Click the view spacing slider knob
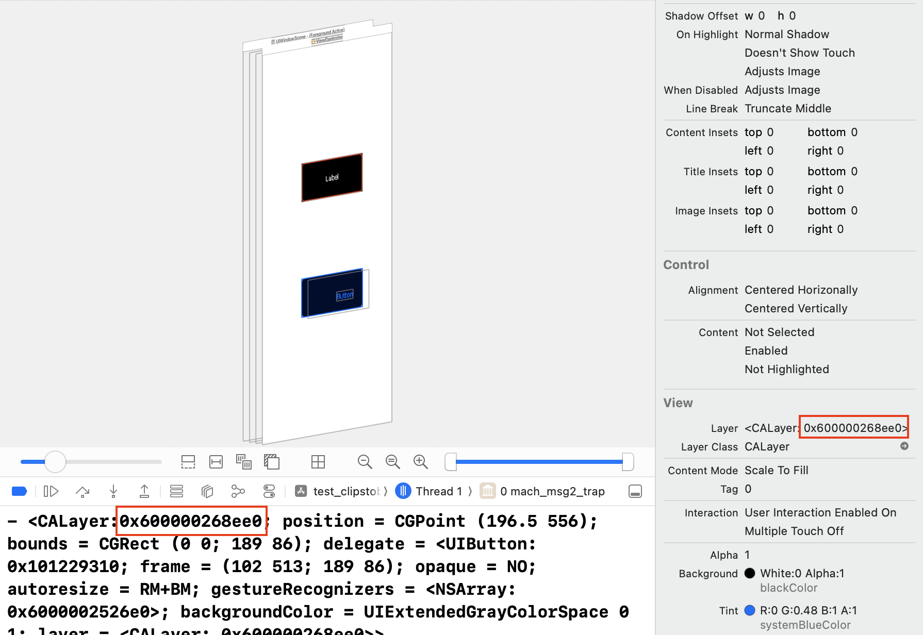Viewport: 923px width, 635px height. pyautogui.click(x=55, y=462)
